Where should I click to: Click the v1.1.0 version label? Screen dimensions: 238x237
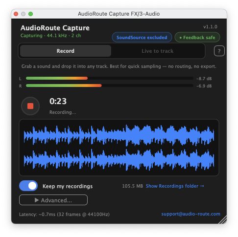pos(210,27)
